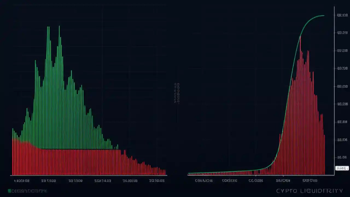Click the green legend marker below the chart

click(x=9, y=191)
